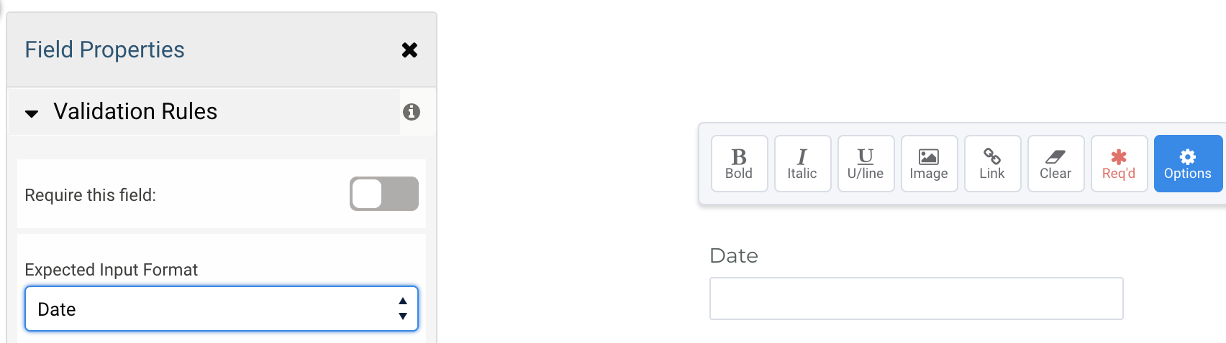Click inside the Date text input
Viewport: 1226px width, 343px height.
[x=916, y=299]
